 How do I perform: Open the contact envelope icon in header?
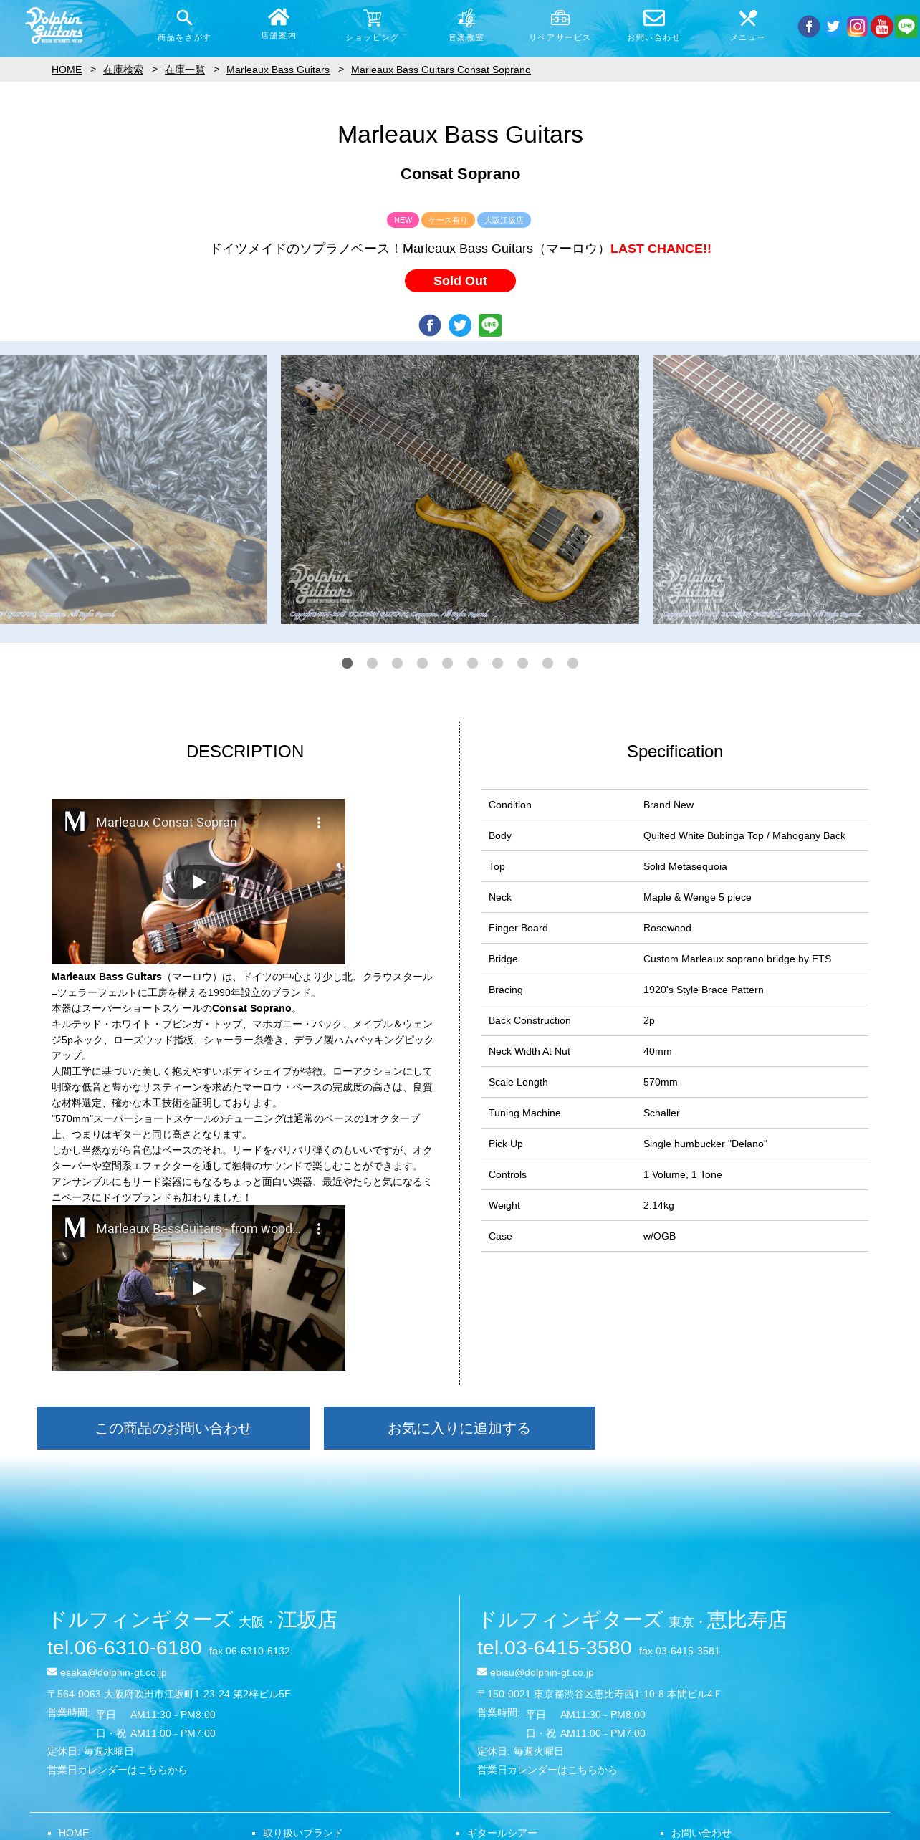pos(653,18)
